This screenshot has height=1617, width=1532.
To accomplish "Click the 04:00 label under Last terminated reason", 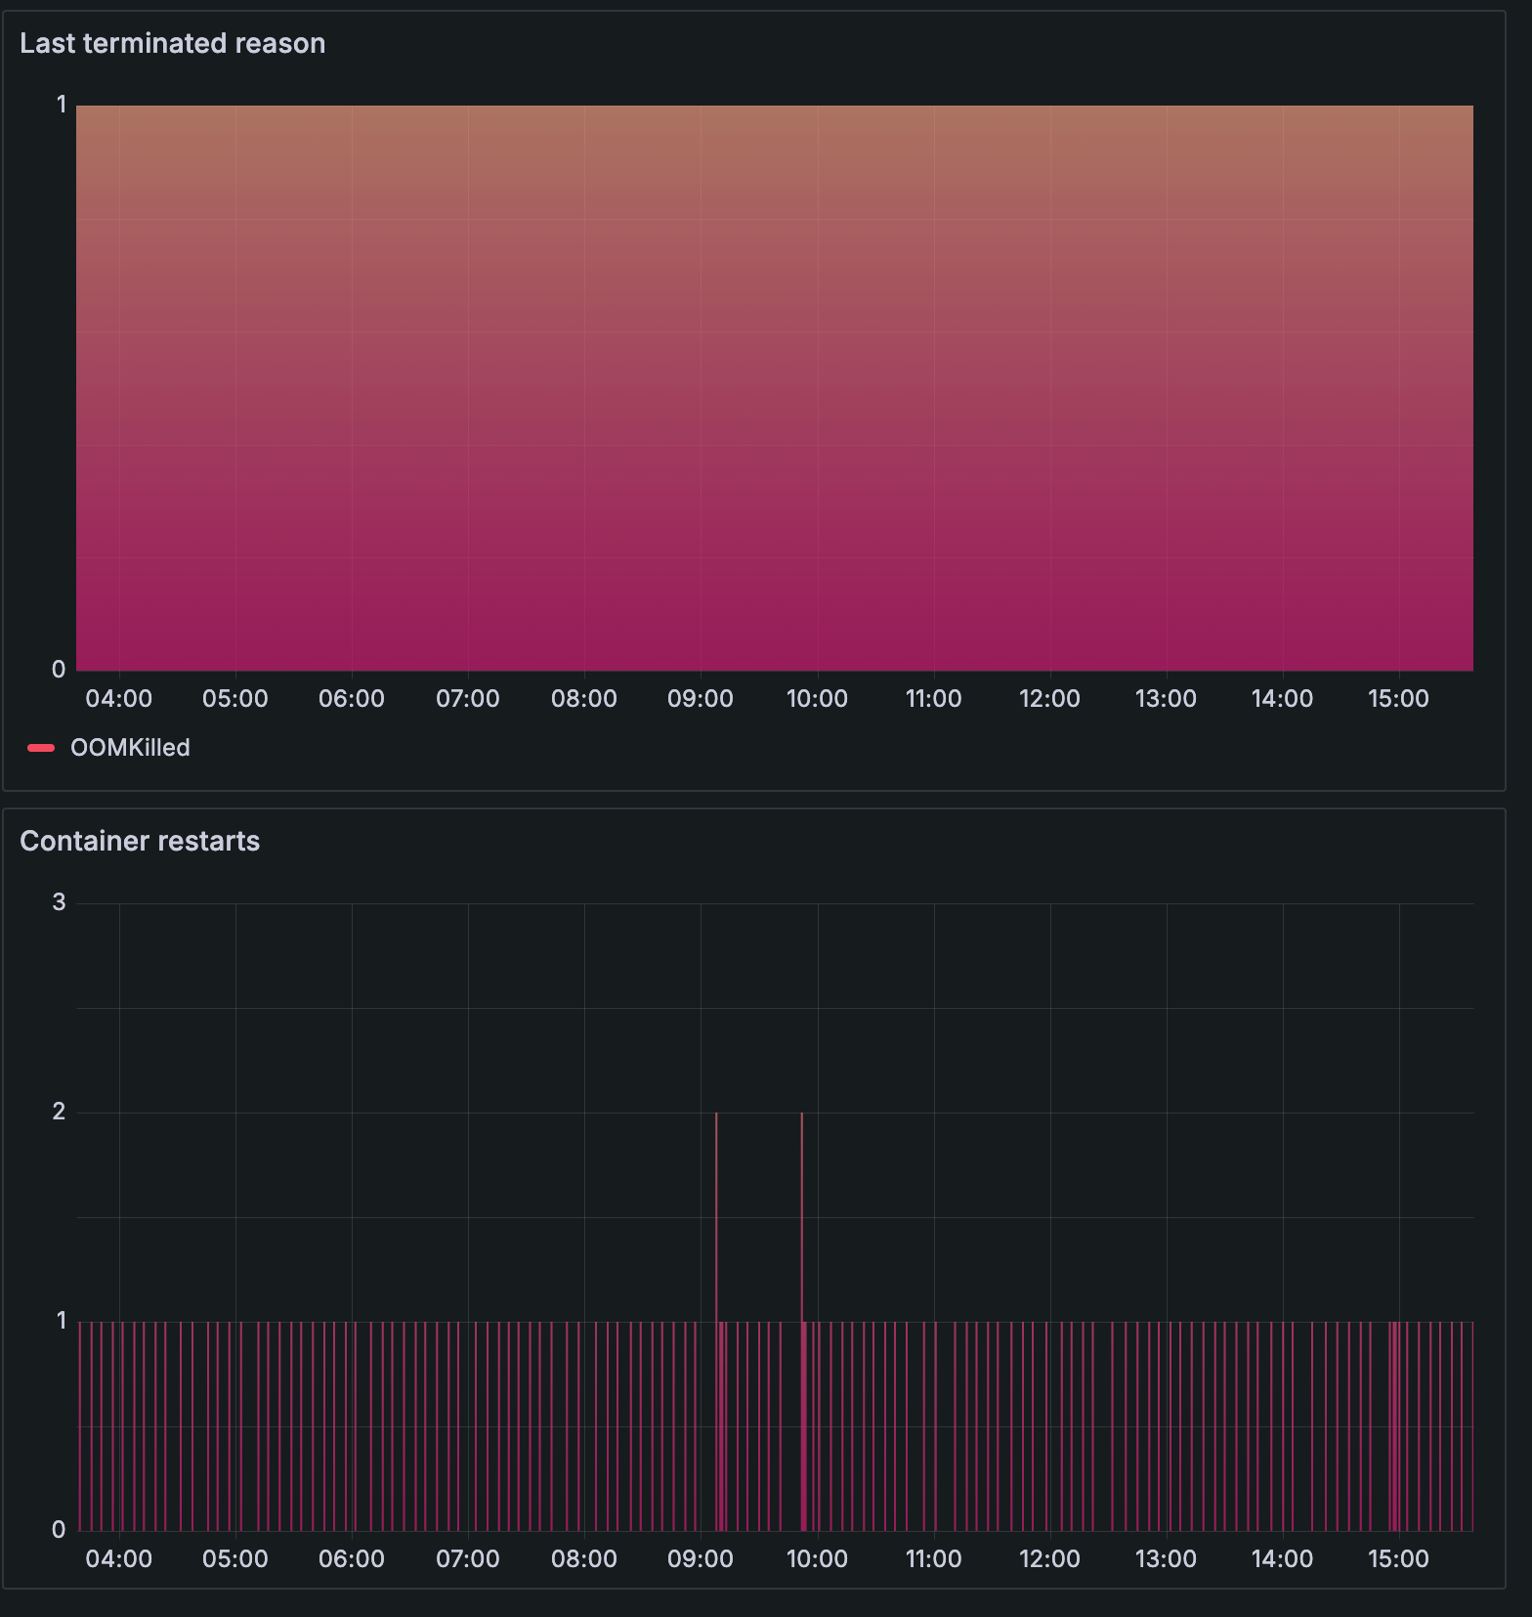I will coord(118,699).
